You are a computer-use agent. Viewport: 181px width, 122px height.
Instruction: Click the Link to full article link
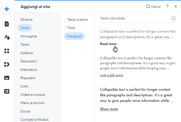tap(112, 75)
